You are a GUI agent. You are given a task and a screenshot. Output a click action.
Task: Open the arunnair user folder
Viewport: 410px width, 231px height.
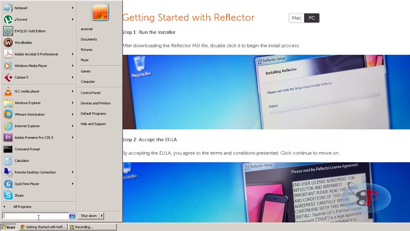click(x=87, y=29)
